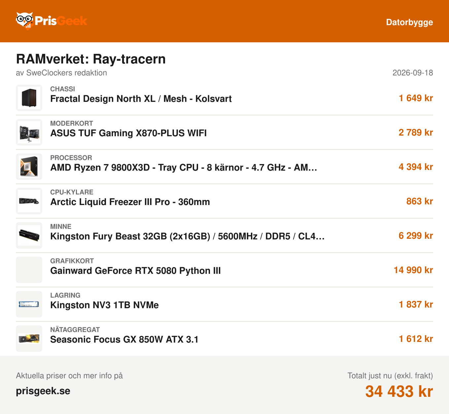Click the PROCESSOR category label
The height and width of the screenshot is (414, 449).
pyautogui.click(x=71, y=158)
